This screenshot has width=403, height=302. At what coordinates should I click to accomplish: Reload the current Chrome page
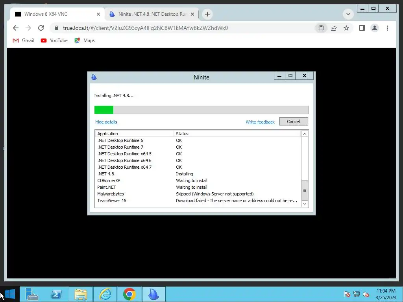(x=41, y=28)
